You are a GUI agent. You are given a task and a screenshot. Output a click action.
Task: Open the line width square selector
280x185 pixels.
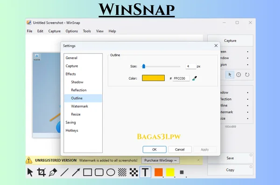click(182, 172)
